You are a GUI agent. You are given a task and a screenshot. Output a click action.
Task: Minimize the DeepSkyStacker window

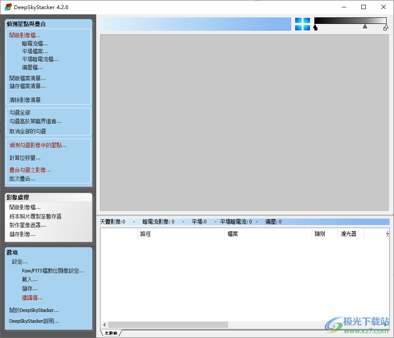click(x=344, y=7)
